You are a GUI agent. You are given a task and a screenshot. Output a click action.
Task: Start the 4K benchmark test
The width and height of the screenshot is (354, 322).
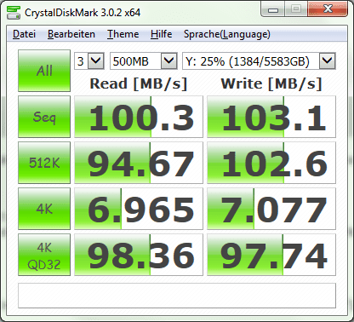pos(44,209)
